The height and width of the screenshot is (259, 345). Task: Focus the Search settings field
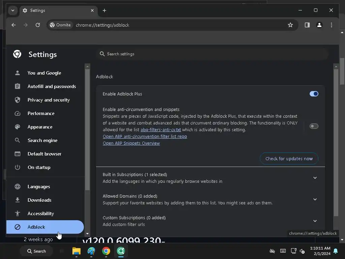tap(212, 54)
